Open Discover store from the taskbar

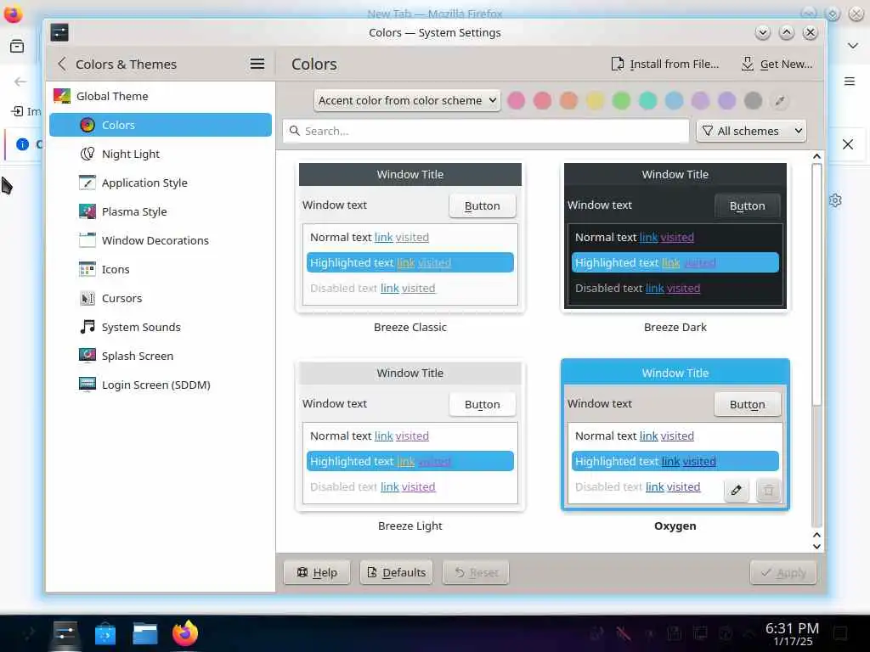[105, 632]
